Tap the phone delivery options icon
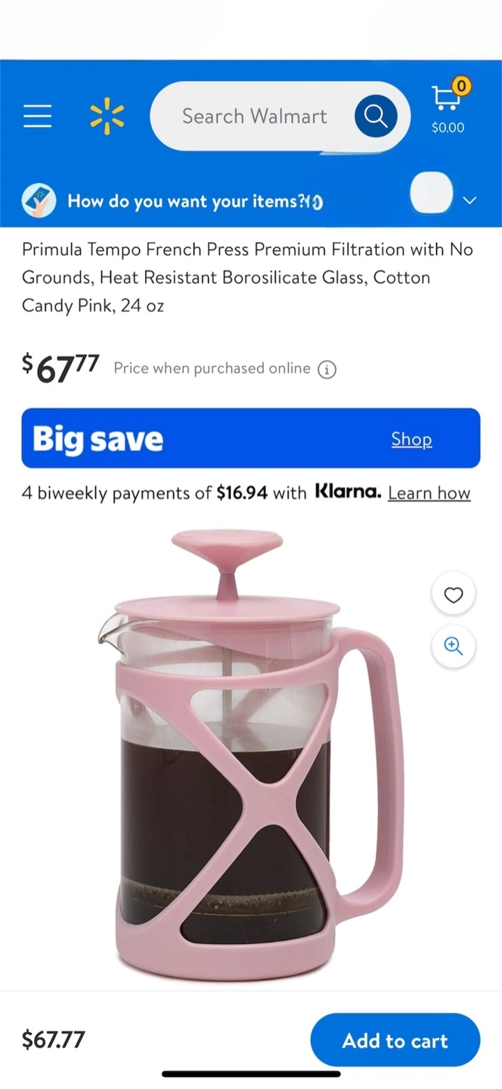The height and width of the screenshot is (1089, 502). tap(39, 201)
